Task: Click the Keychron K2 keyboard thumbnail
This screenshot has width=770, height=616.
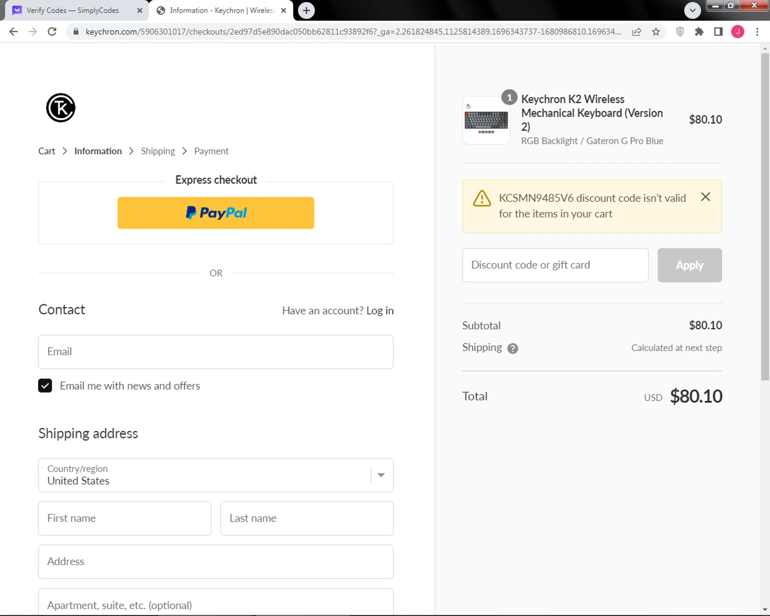Action: tap(486, 120)
